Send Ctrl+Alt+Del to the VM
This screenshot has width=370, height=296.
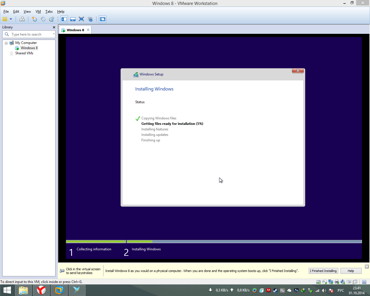[22, 19]
